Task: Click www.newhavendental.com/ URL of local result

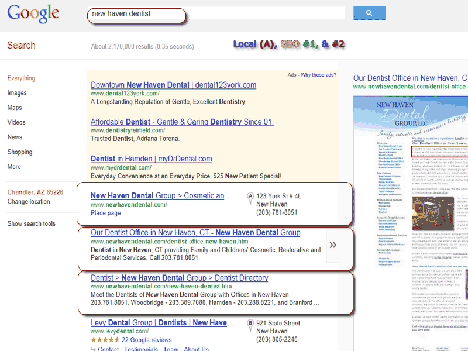Action: (129, 204)
